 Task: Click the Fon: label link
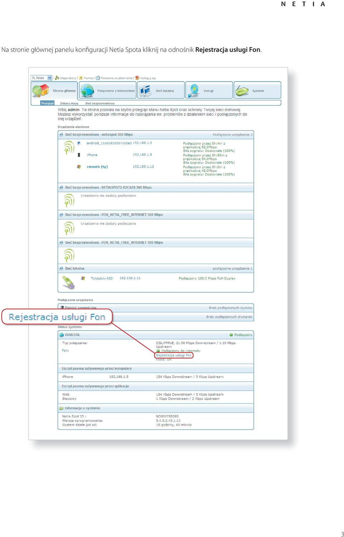(x=66, y=351)
